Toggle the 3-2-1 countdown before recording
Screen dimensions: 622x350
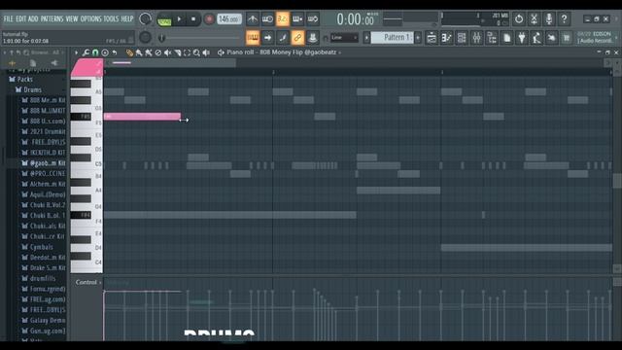pyautogui.click(x=283, y=19)
